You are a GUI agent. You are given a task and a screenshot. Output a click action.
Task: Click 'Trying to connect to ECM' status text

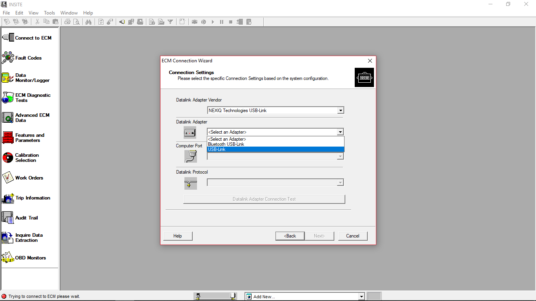(44, 297)
